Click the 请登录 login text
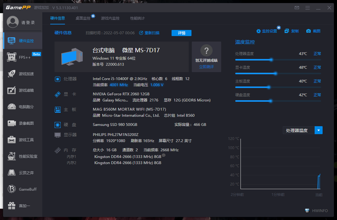 28,23
